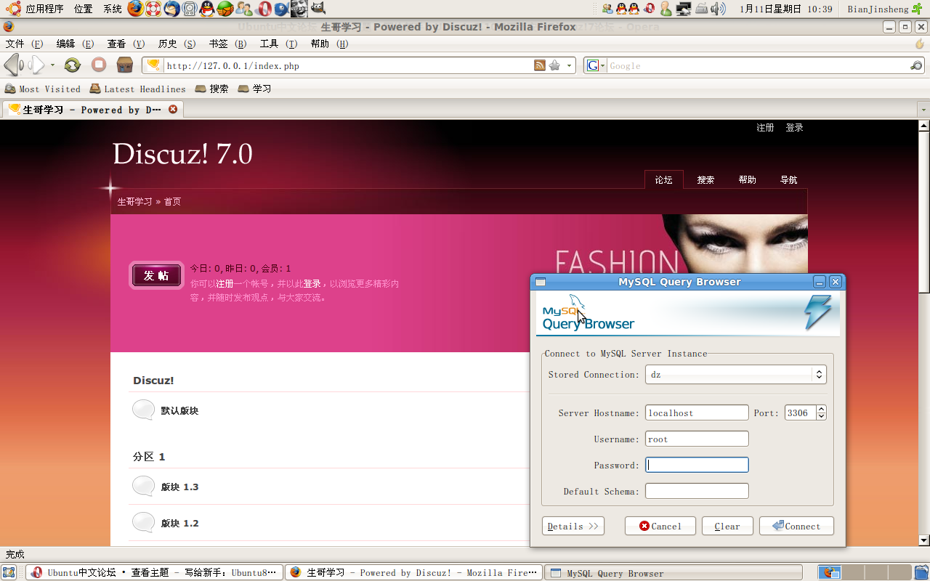The width and height of the screenshot is (930, 581).
Task: Click the Ubuntu logo on the 应用程序 menu
Action: point(13,9)
